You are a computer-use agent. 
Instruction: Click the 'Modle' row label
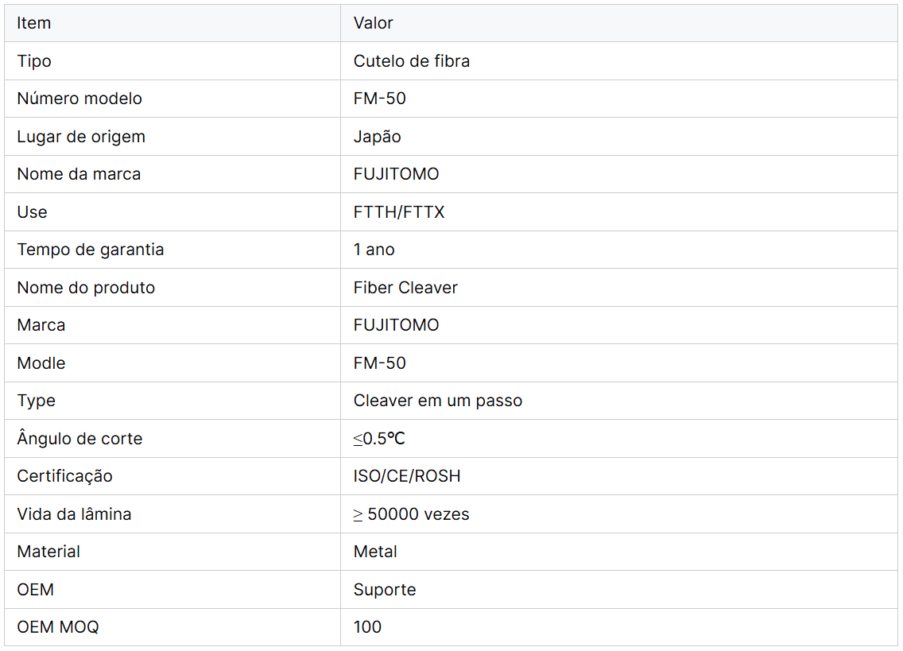41,363
